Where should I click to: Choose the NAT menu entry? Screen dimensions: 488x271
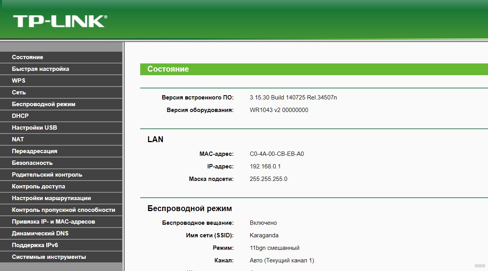pyautogui.click(x=61, y=139)
